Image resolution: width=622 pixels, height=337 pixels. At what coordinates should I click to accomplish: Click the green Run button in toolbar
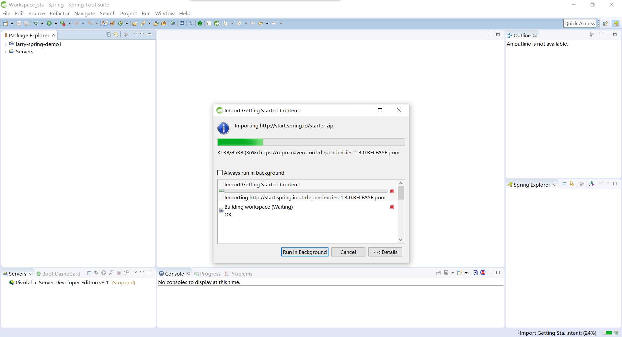tap(49, 23)
